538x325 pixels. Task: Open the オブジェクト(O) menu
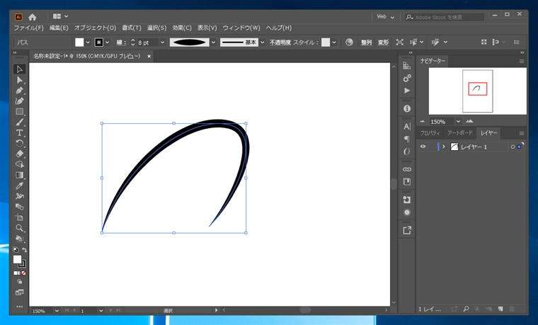click(x=95, y=28)
